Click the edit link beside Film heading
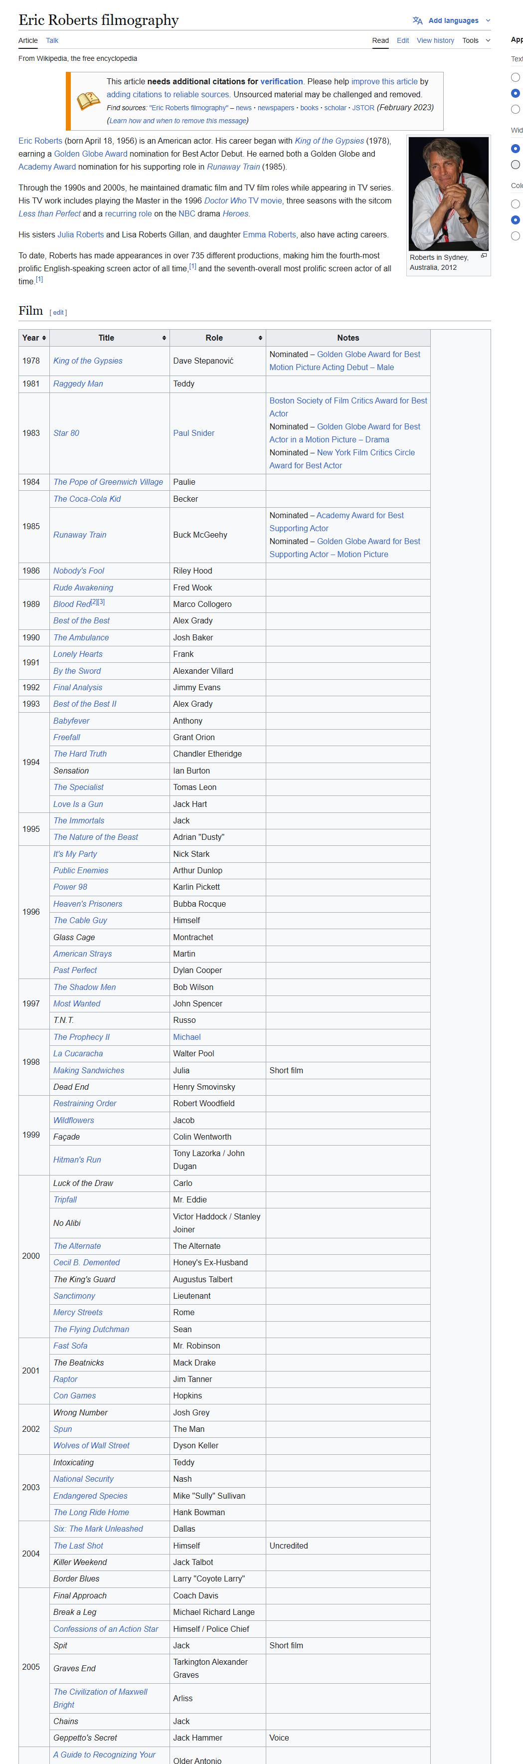Image resolution: width=523 pixels, height=1764 pixels. (58, 312)
